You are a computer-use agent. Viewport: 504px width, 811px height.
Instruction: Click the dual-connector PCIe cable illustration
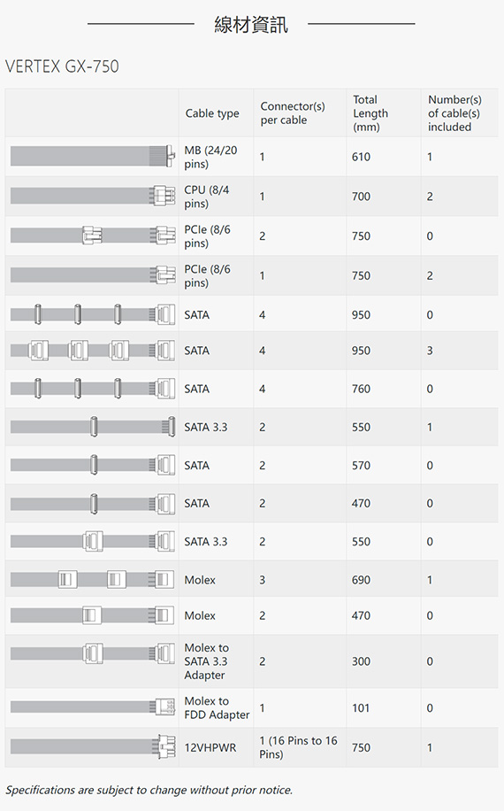(93, 235)
